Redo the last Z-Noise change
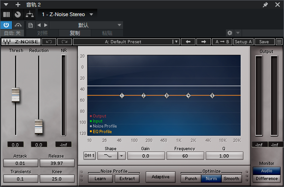The height and width of the screenshot is (187, 284). coord(65,42)
